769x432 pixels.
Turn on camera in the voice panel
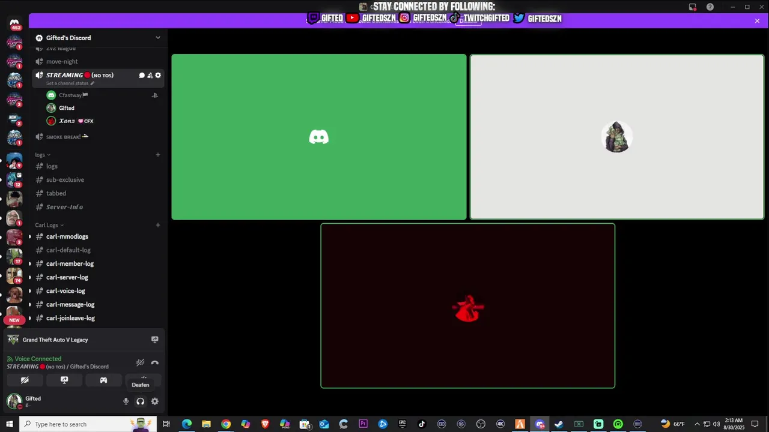pos(25,380)
